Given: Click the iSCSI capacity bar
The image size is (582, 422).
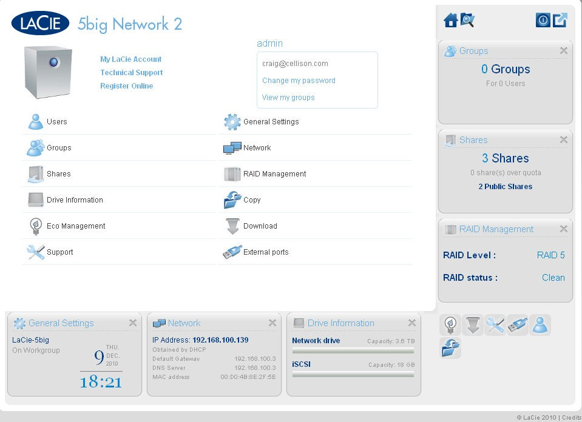Looking at the screenshot, I should [x=353, y=375].
